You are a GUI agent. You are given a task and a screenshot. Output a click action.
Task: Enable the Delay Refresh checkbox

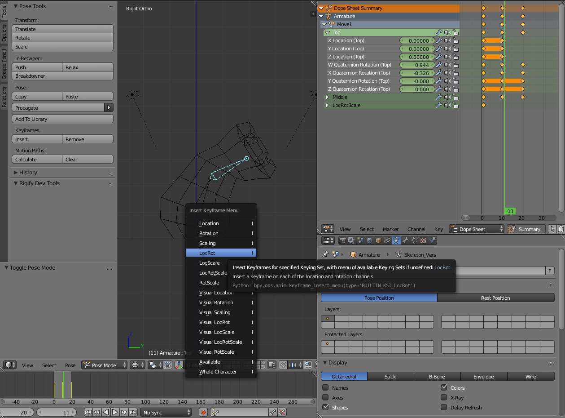pos(444,407)
